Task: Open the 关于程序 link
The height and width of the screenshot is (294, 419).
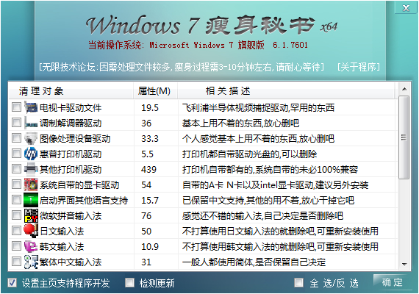Action: tap(359, 67)
